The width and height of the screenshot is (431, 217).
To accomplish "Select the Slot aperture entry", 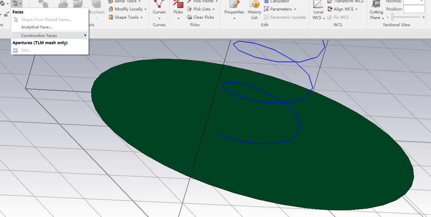I will (x=26, y=50).
